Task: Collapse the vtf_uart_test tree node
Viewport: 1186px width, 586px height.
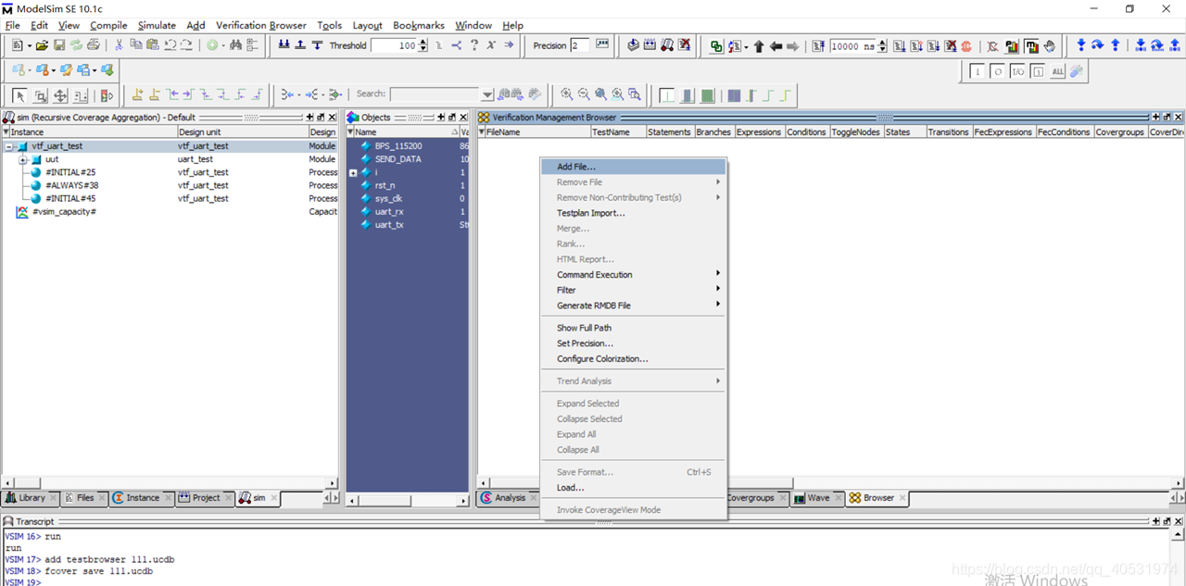Action: (x=9, y=146)
